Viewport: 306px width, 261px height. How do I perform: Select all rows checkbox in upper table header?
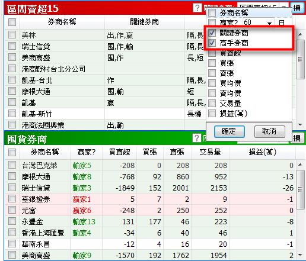(12, 22)
